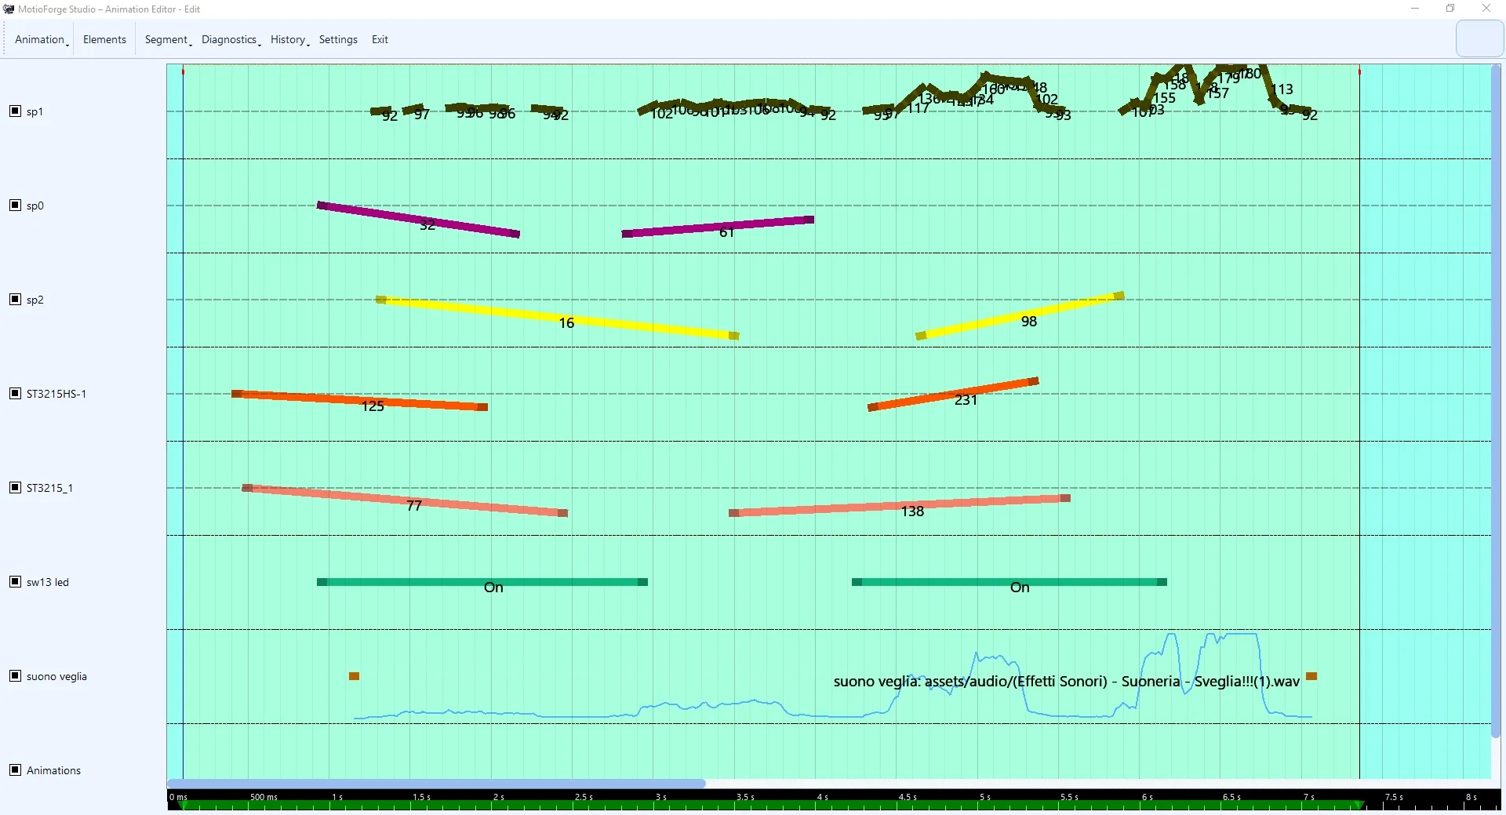This screenshot has height=815, width=1506.
Task: Select the yellow sp2 segment labeled 16
Action: point(557,318)
